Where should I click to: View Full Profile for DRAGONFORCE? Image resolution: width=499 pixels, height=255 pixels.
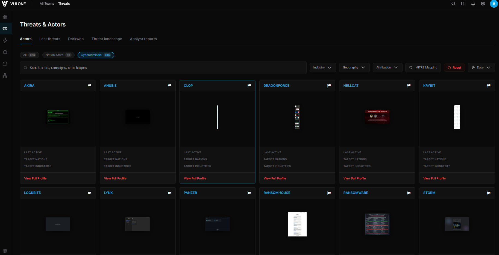tap(275, 178)
